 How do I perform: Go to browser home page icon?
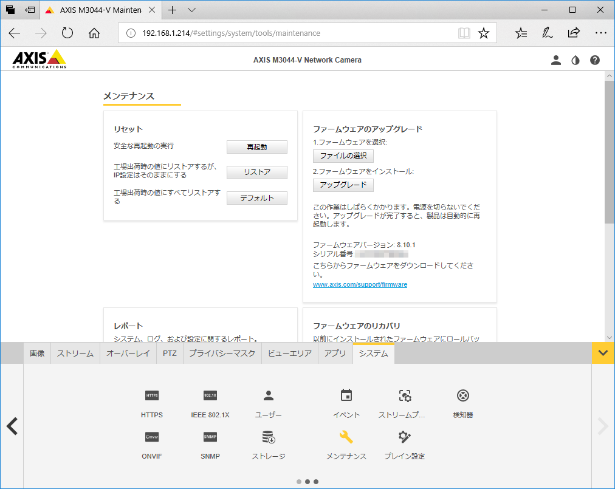coord(94,33)
